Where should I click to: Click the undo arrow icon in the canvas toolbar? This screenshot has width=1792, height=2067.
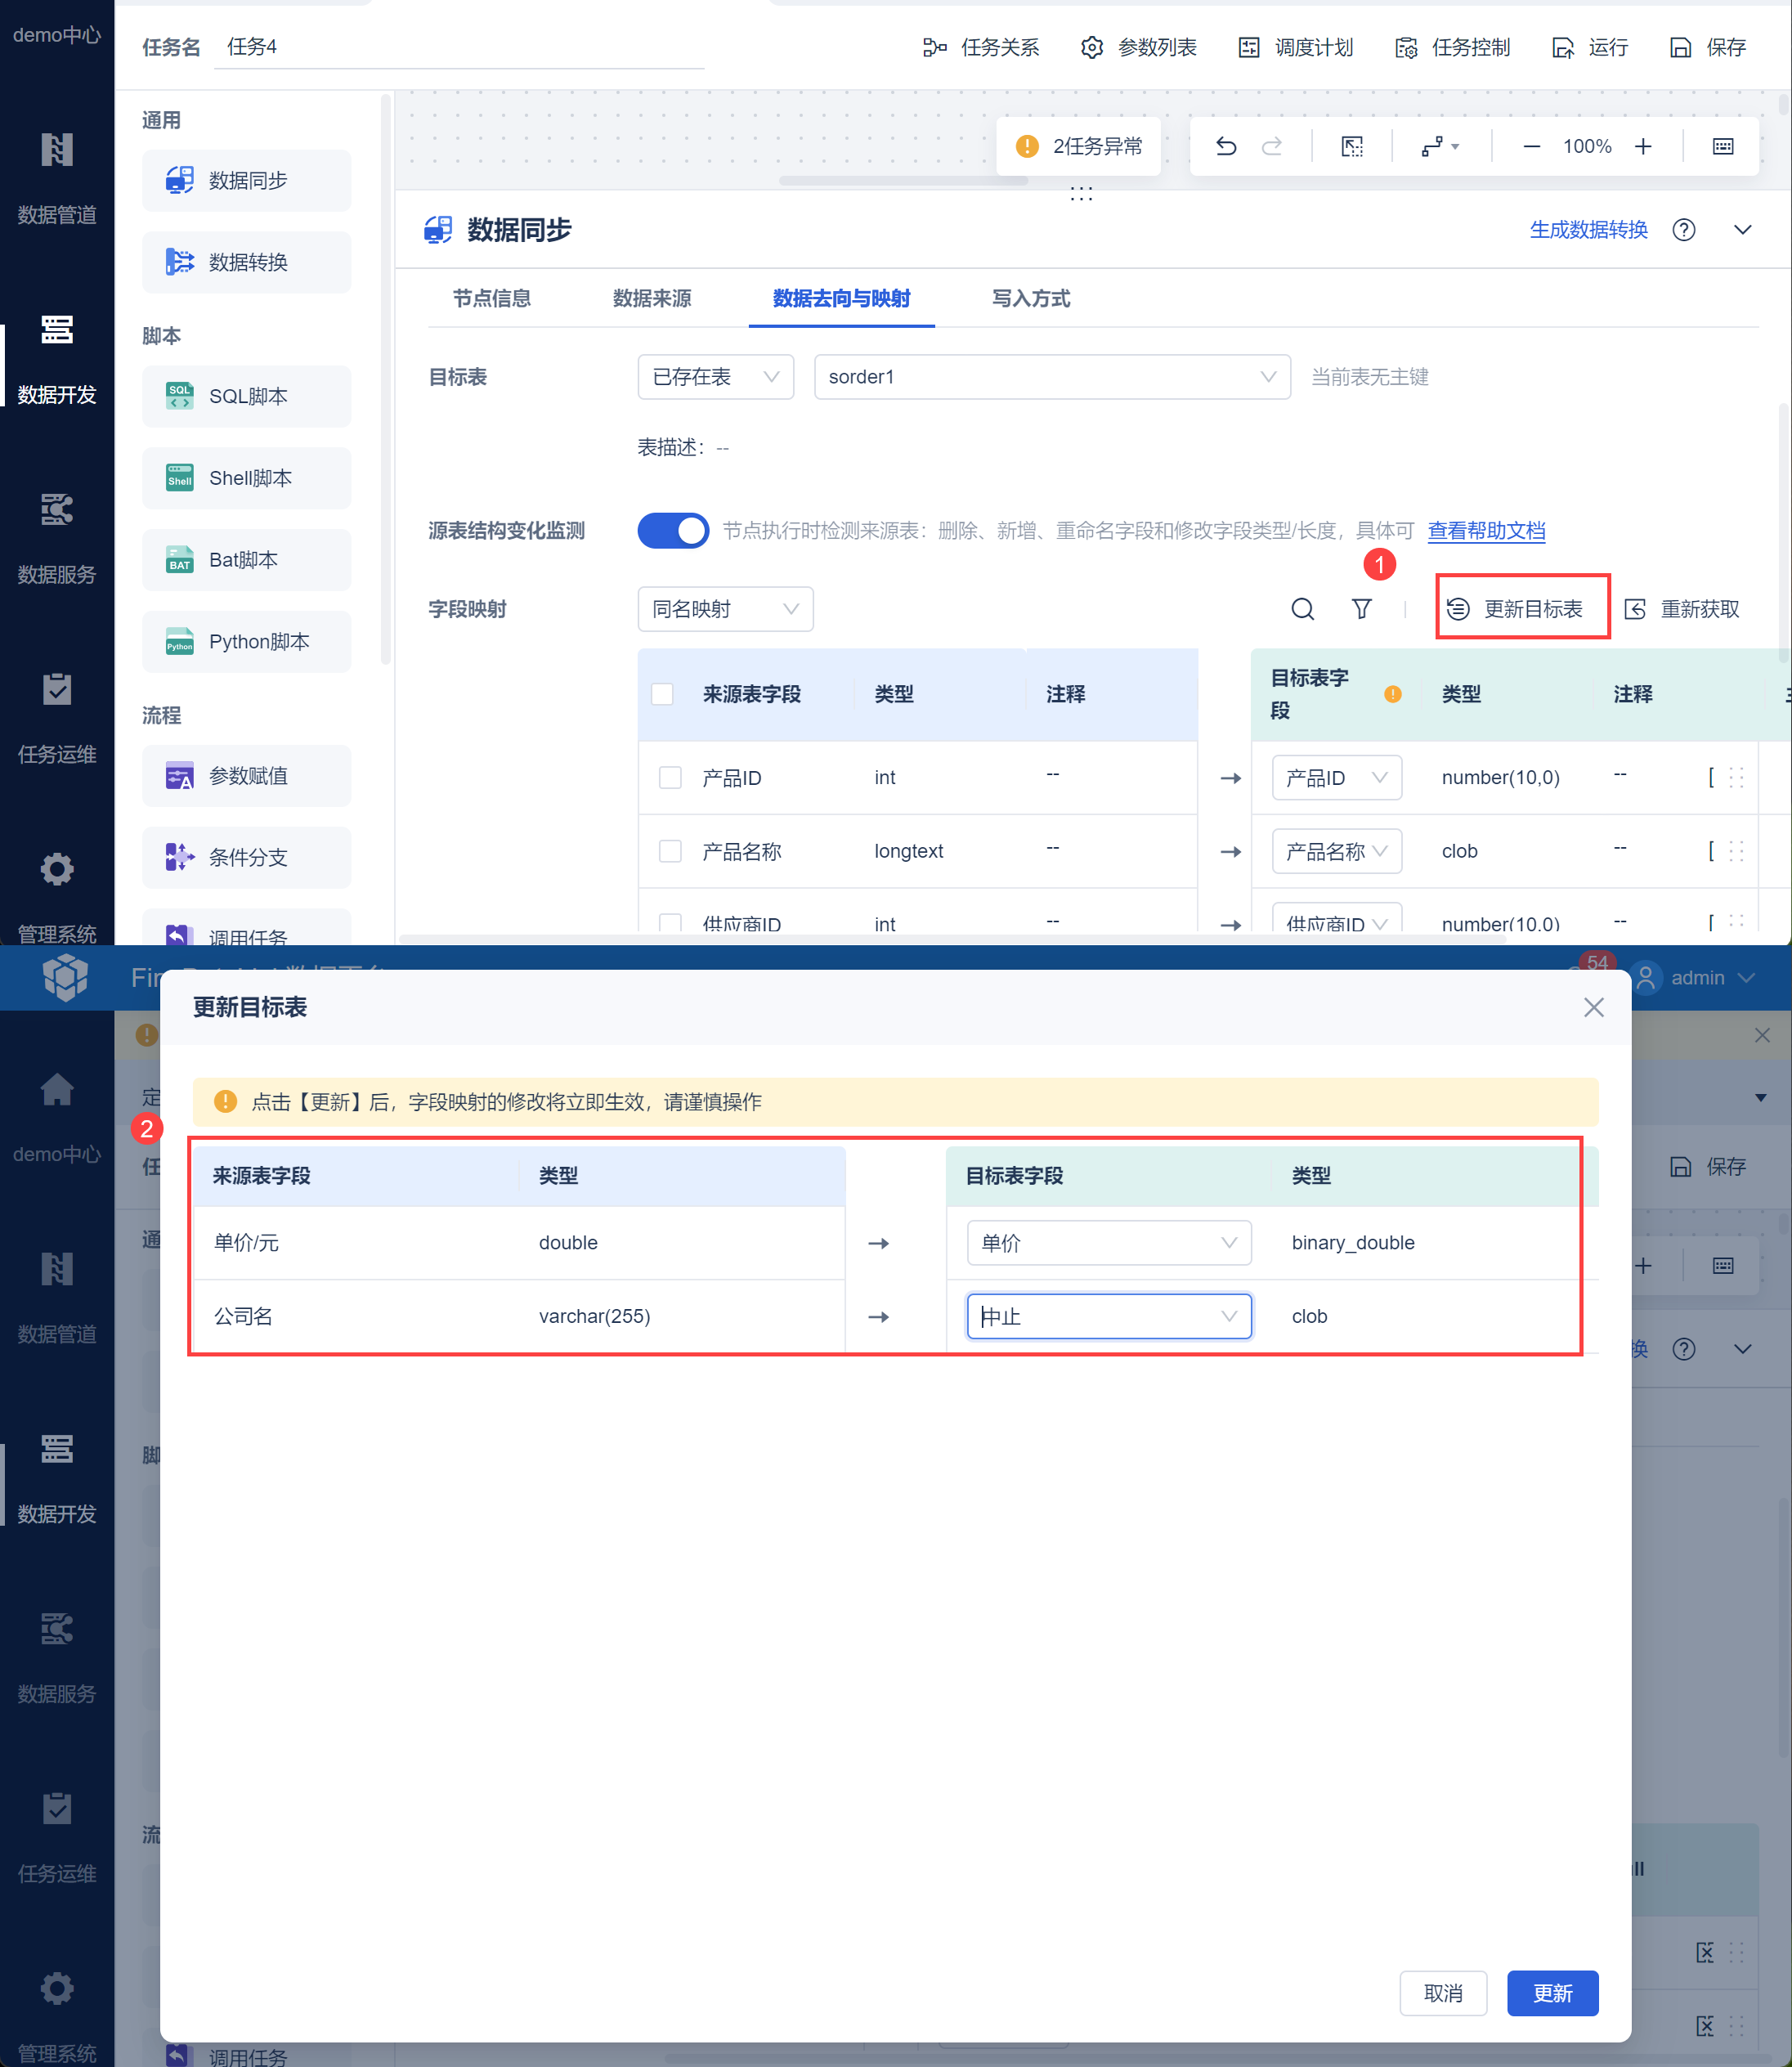[1225, 147]
